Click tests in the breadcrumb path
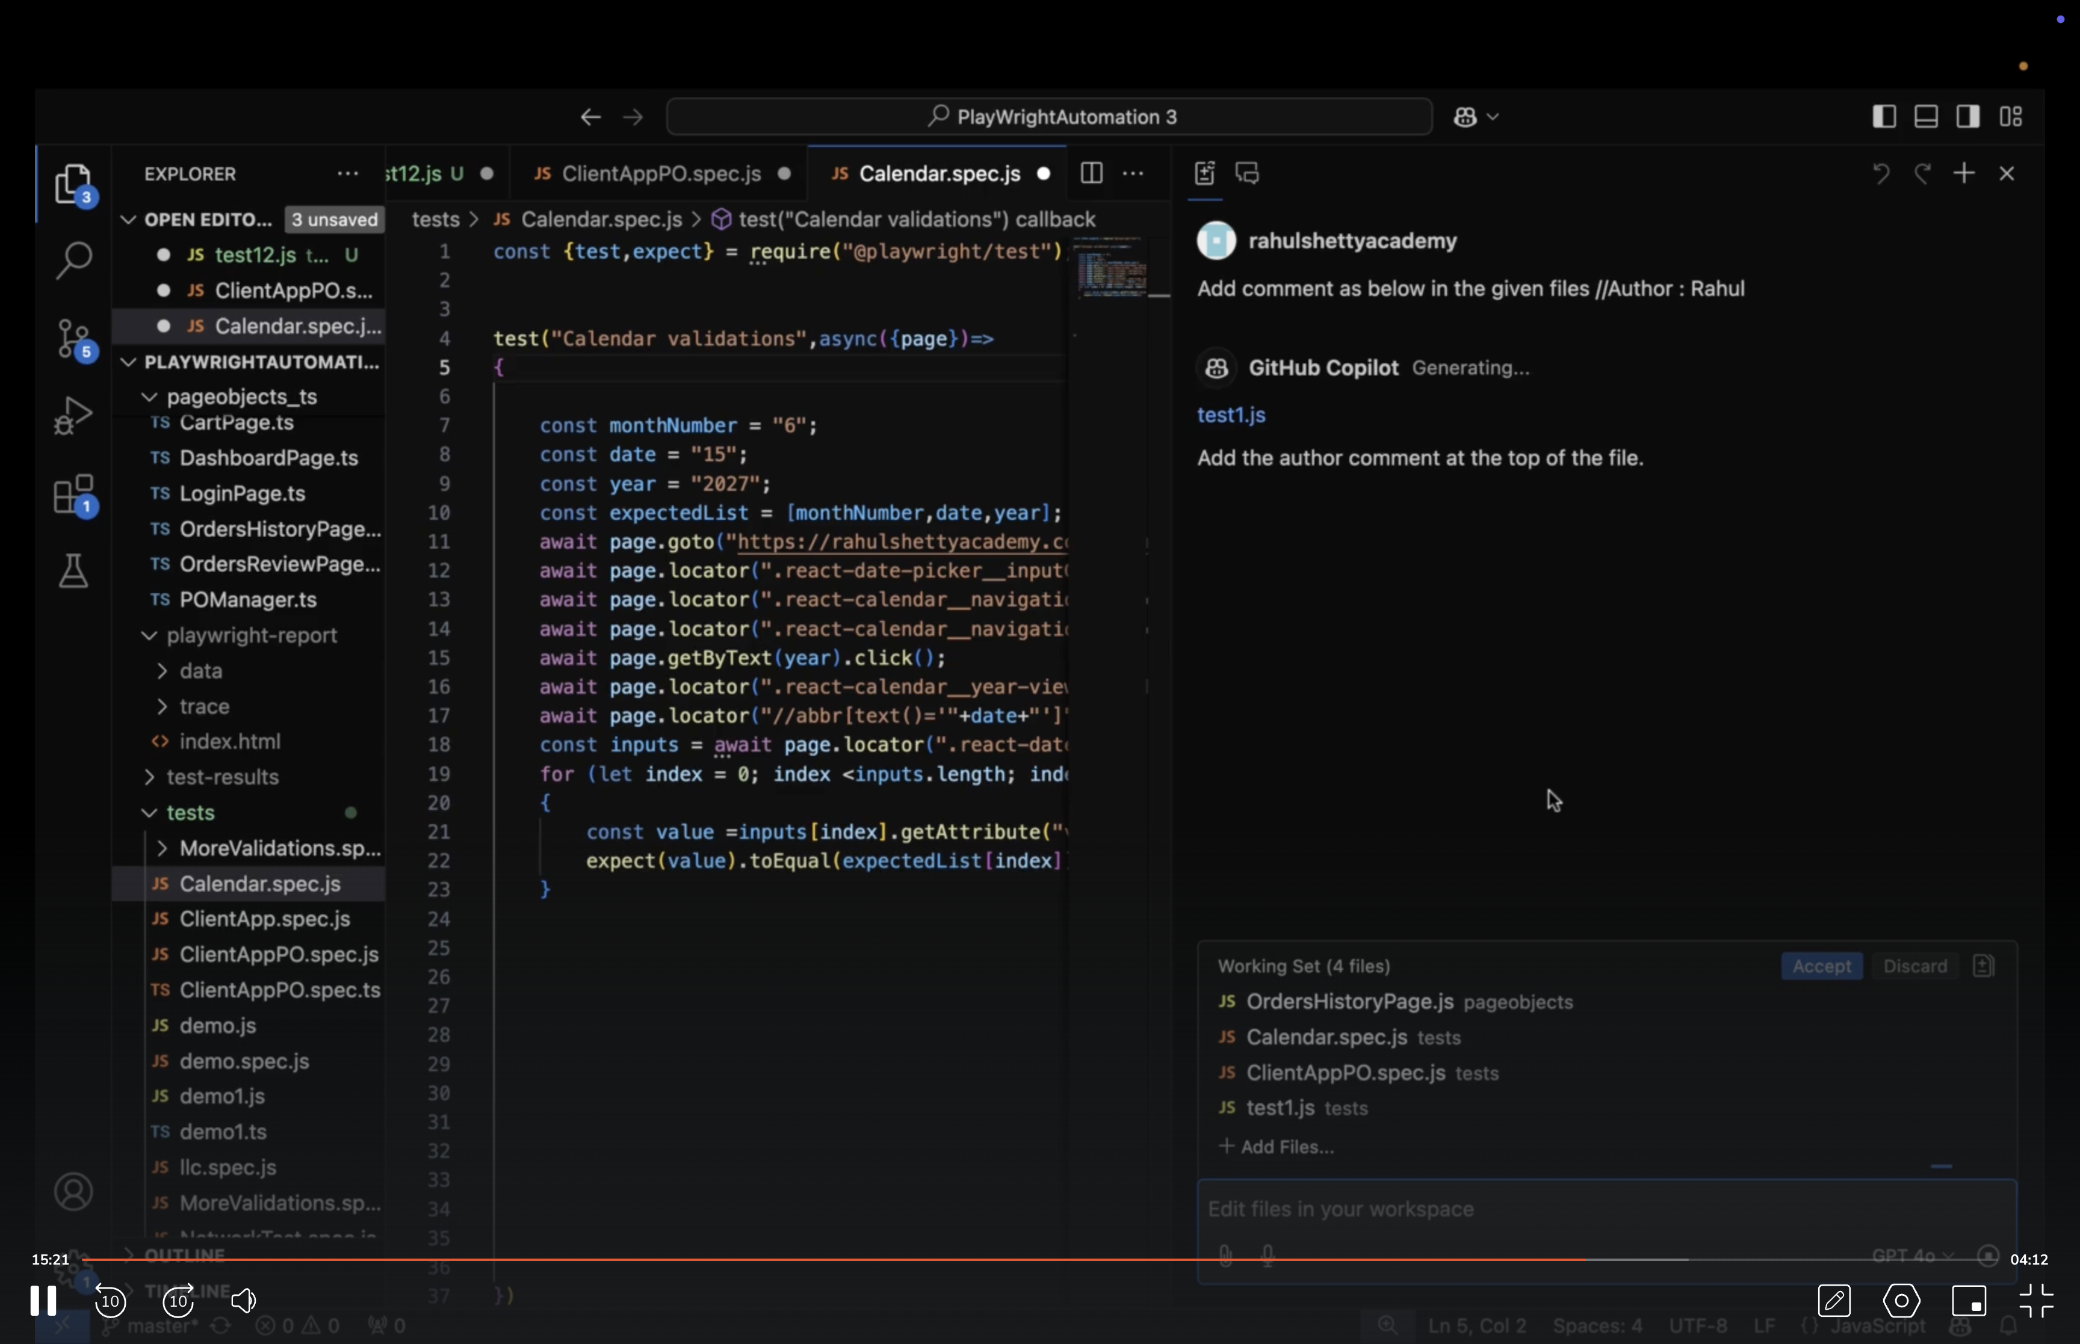This screenshot has height=1344, width=2080. coord(436,220)
